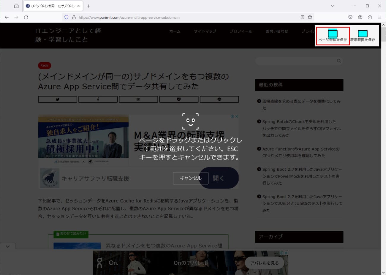Bookmark this page with the star icon
This screenshot has width=386, height=275.
310,17
